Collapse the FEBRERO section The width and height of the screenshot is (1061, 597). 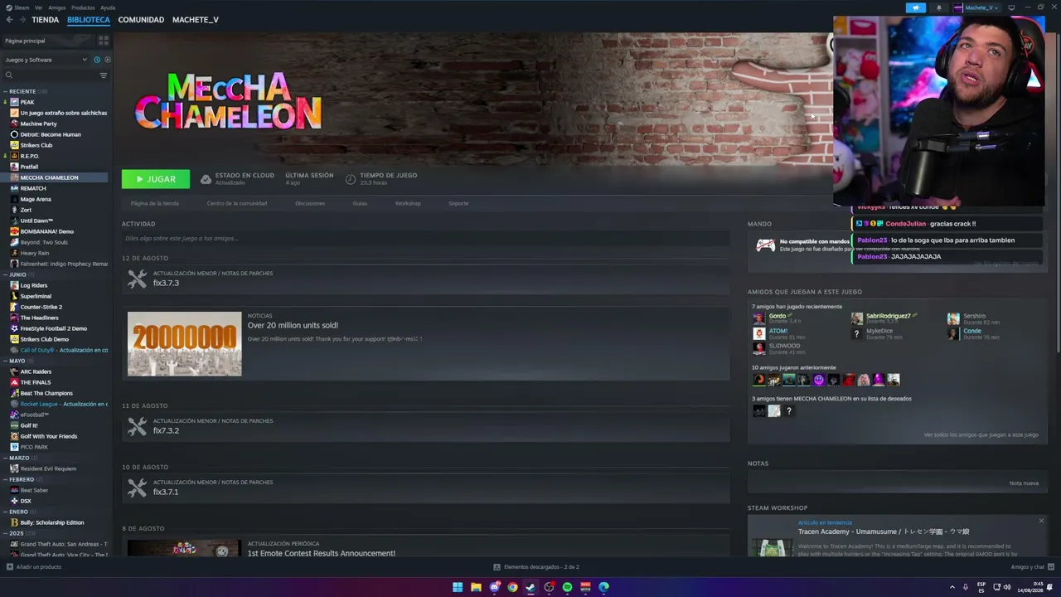click(5, 479)
